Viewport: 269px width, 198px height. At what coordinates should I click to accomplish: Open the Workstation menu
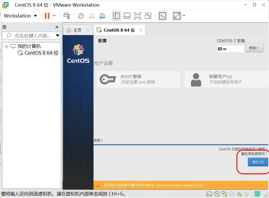point(20,16)
